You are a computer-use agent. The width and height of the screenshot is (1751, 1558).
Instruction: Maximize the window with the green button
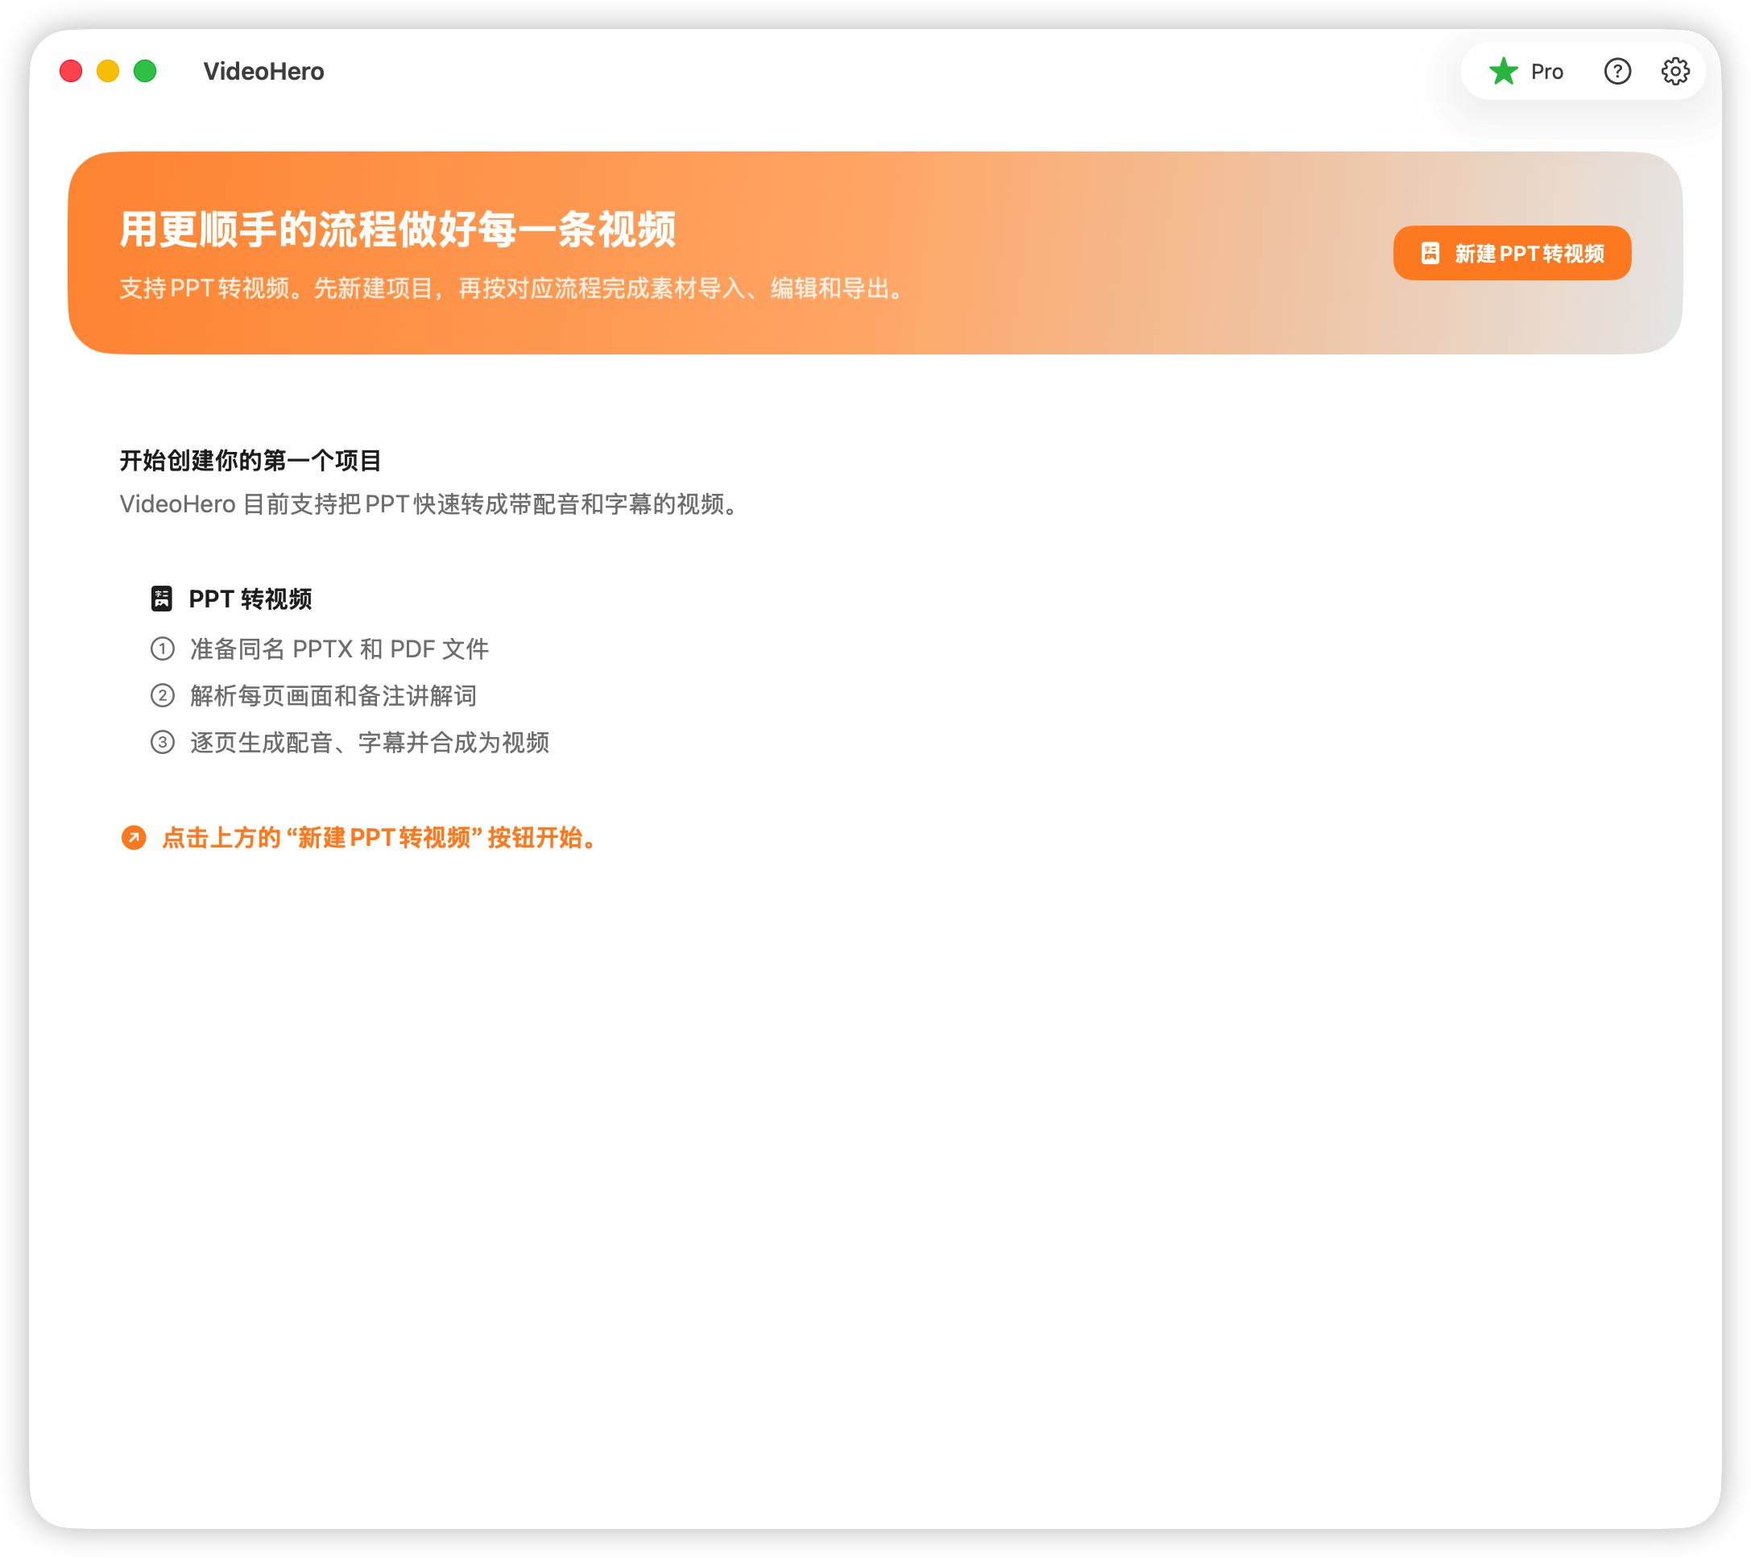pyautogui.click(x=145, y=71)
